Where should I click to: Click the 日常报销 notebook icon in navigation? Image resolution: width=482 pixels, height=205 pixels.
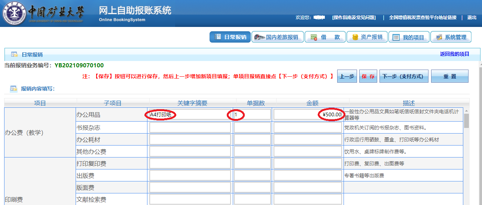tap(217, 37)
